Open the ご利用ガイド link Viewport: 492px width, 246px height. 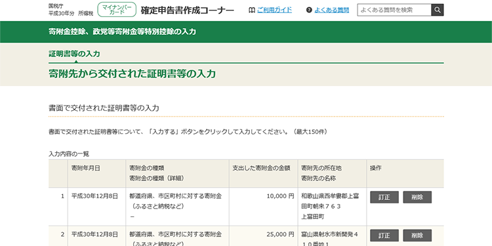[x=274, y=10]
